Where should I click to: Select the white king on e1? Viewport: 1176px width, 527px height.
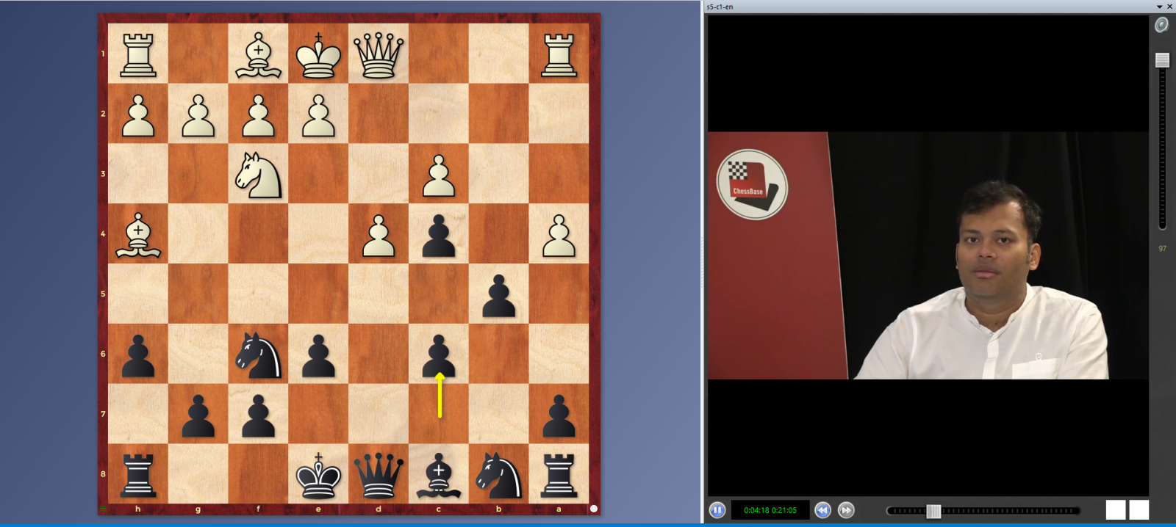click(x=318, y=54)
